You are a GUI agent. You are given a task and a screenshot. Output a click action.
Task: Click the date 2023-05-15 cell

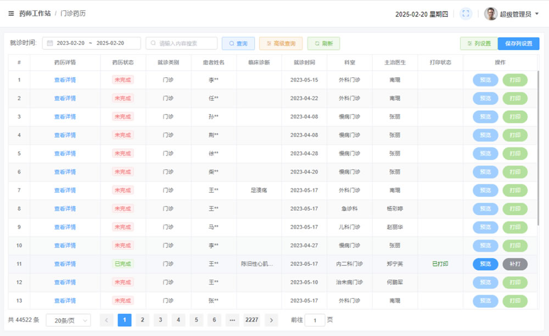(304, 80)
